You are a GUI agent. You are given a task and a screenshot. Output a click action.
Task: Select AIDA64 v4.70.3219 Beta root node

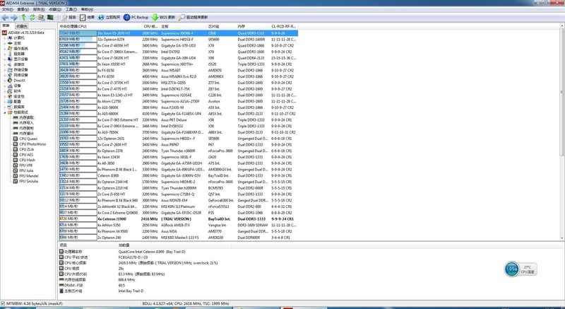[x=23, y=33]
